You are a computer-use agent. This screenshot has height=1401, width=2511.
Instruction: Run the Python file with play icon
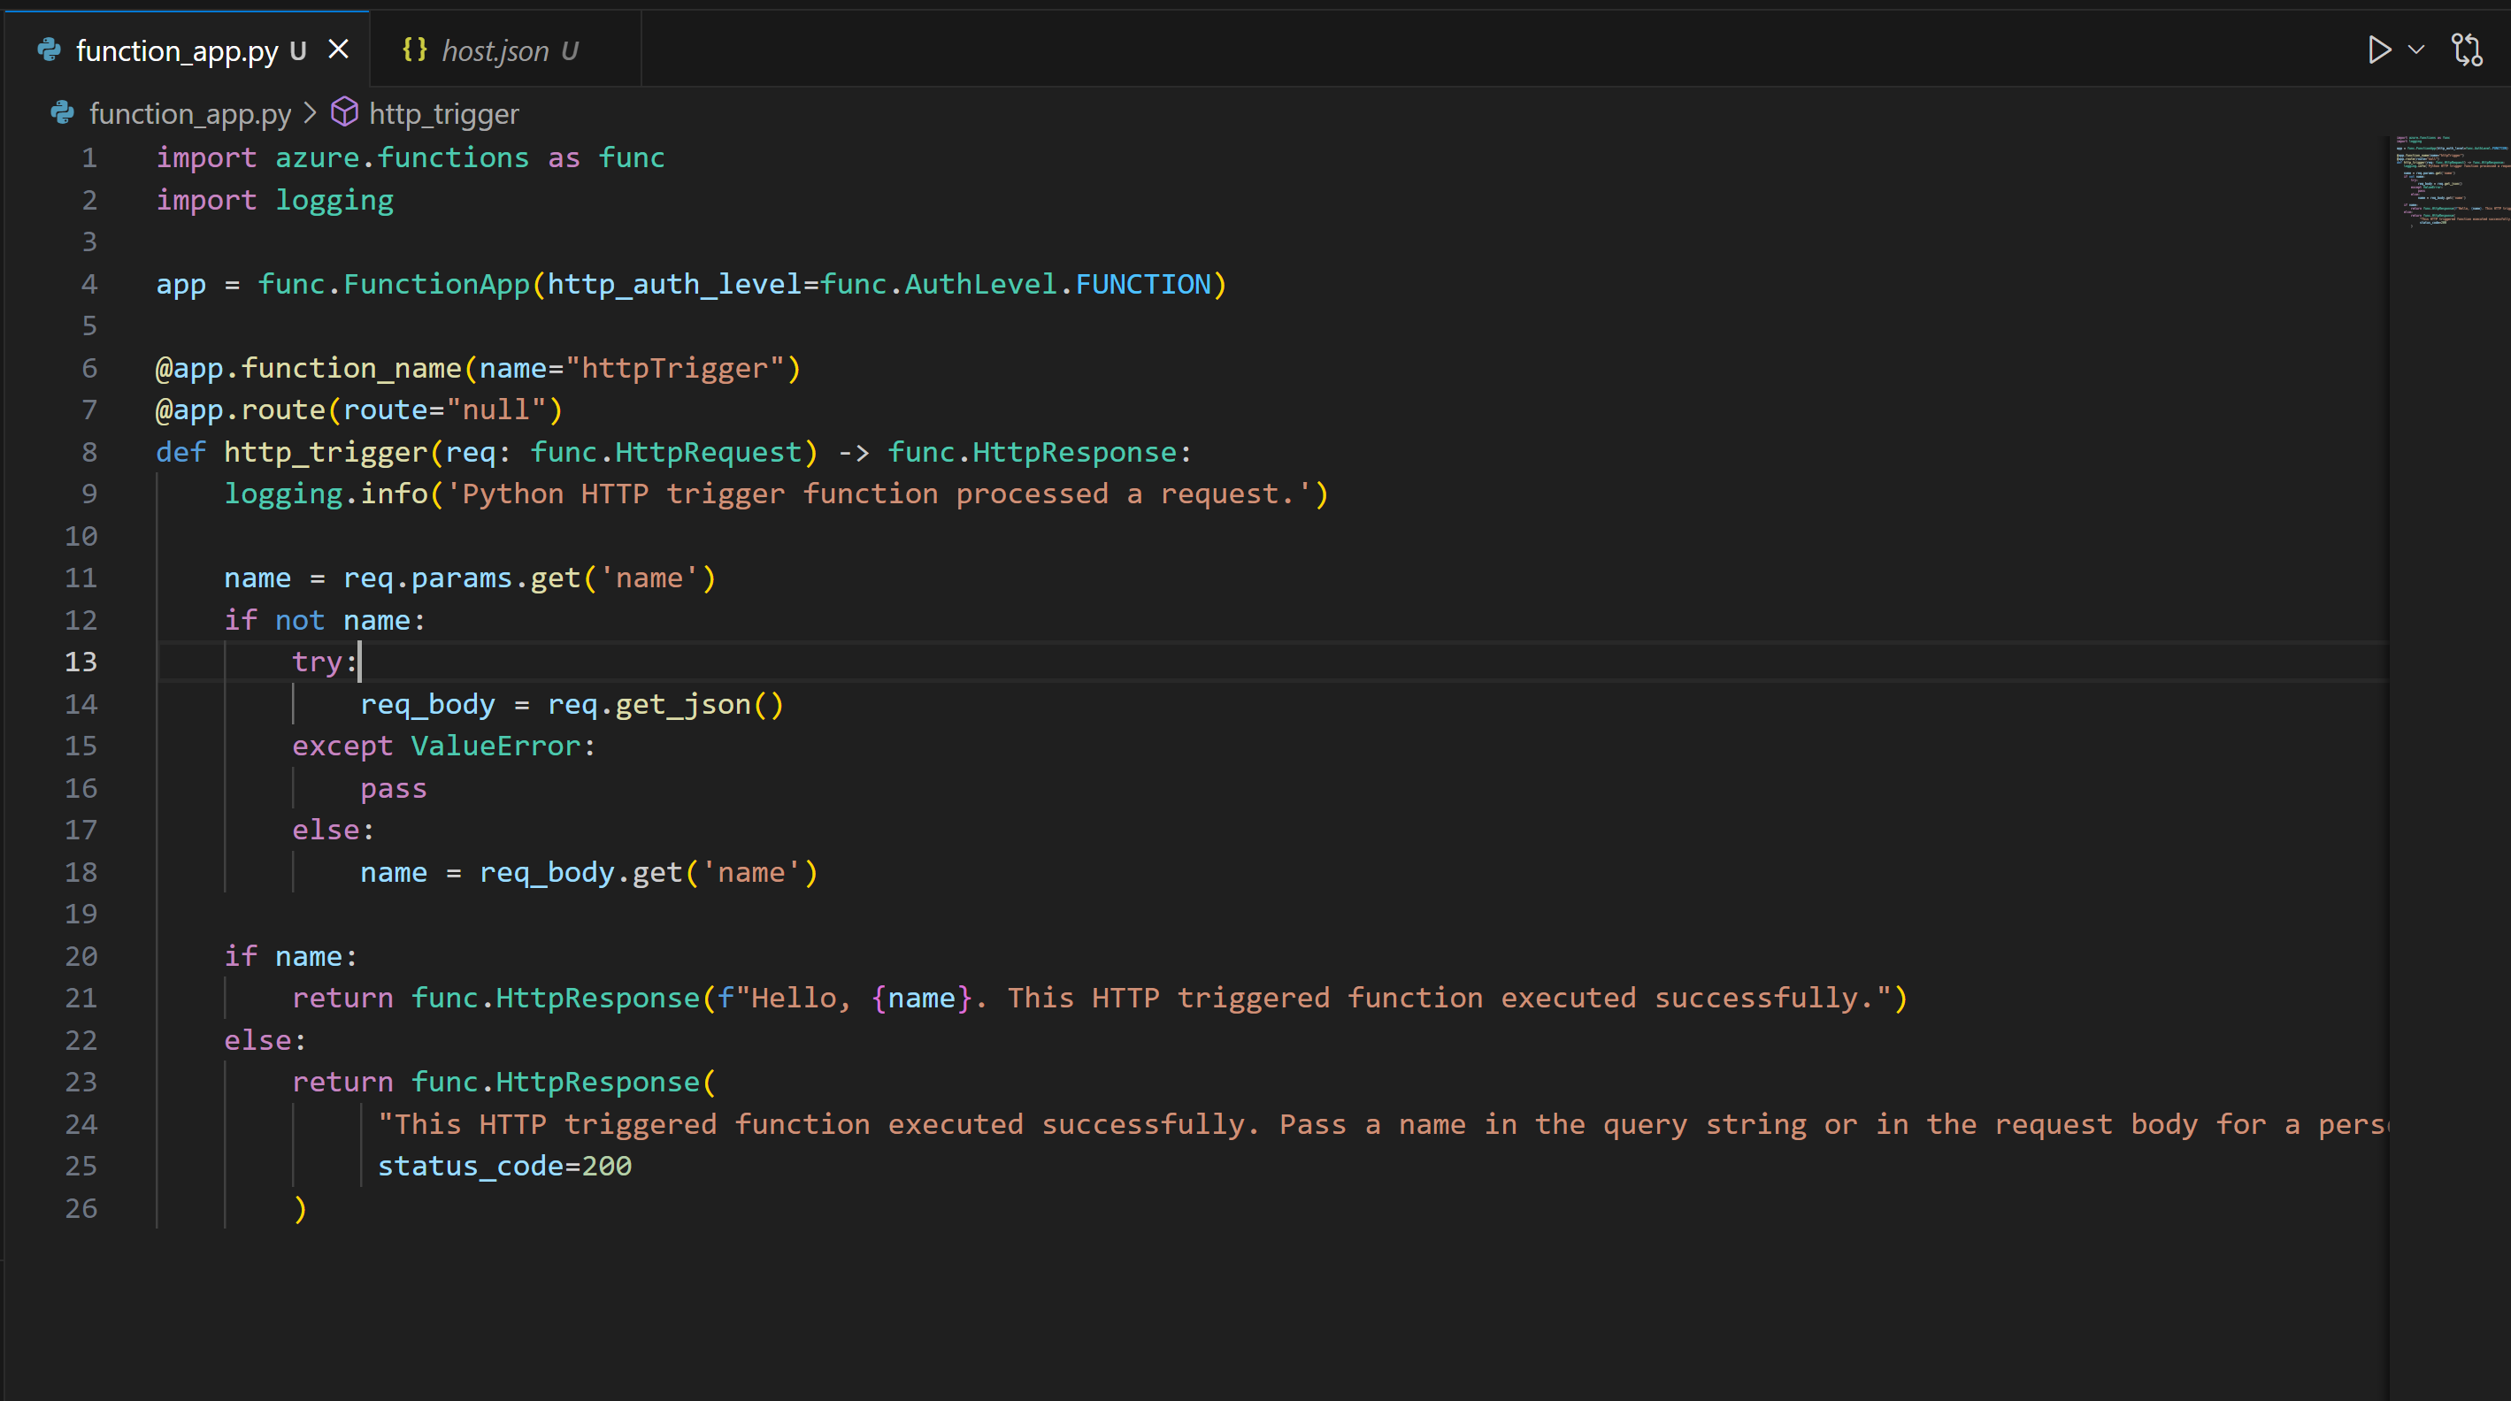(x=2378, y=50)
